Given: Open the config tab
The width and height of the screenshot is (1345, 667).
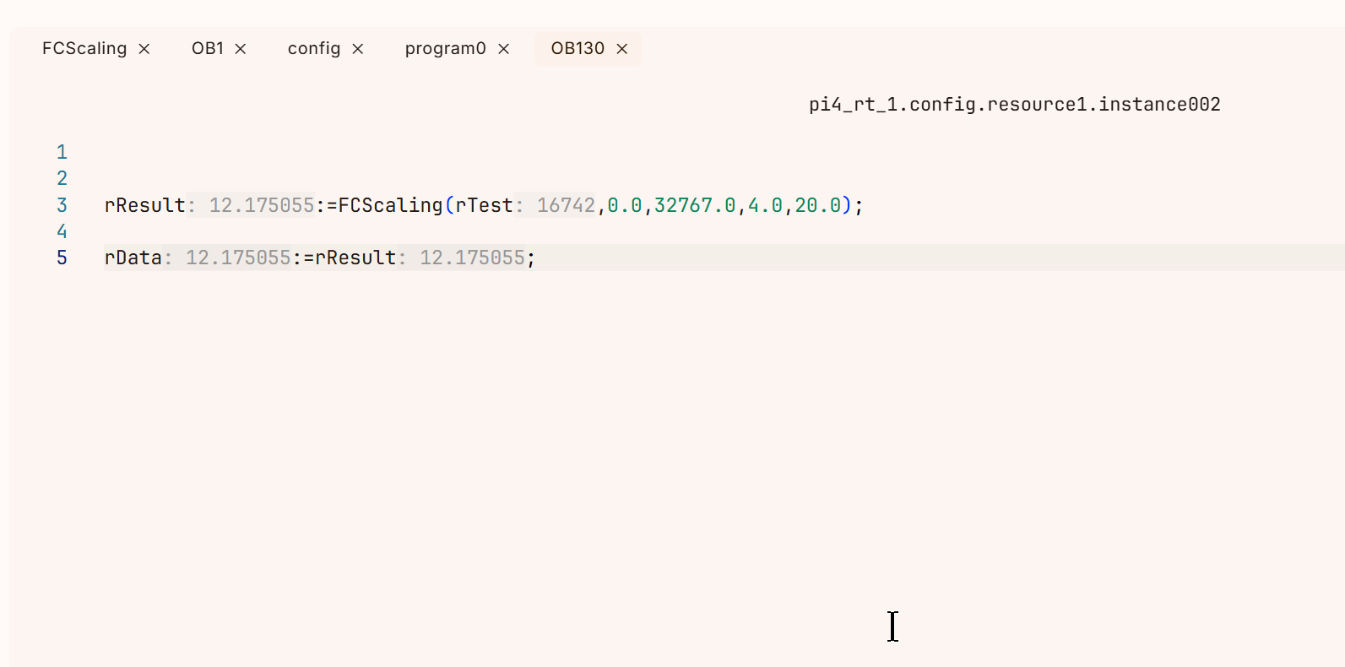Looking at the screenshot, I should (314, 49).
